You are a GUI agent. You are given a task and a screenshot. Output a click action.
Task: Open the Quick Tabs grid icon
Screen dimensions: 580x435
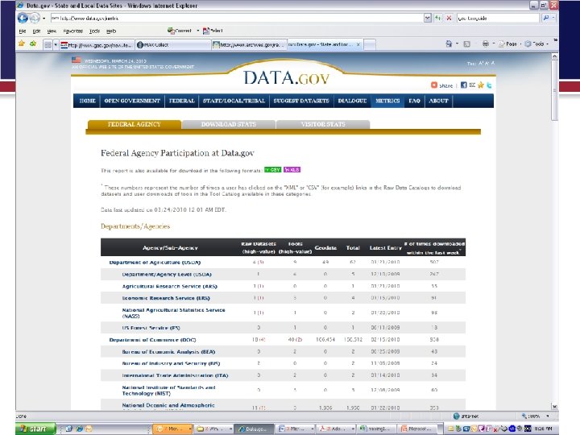pos(48,45)
